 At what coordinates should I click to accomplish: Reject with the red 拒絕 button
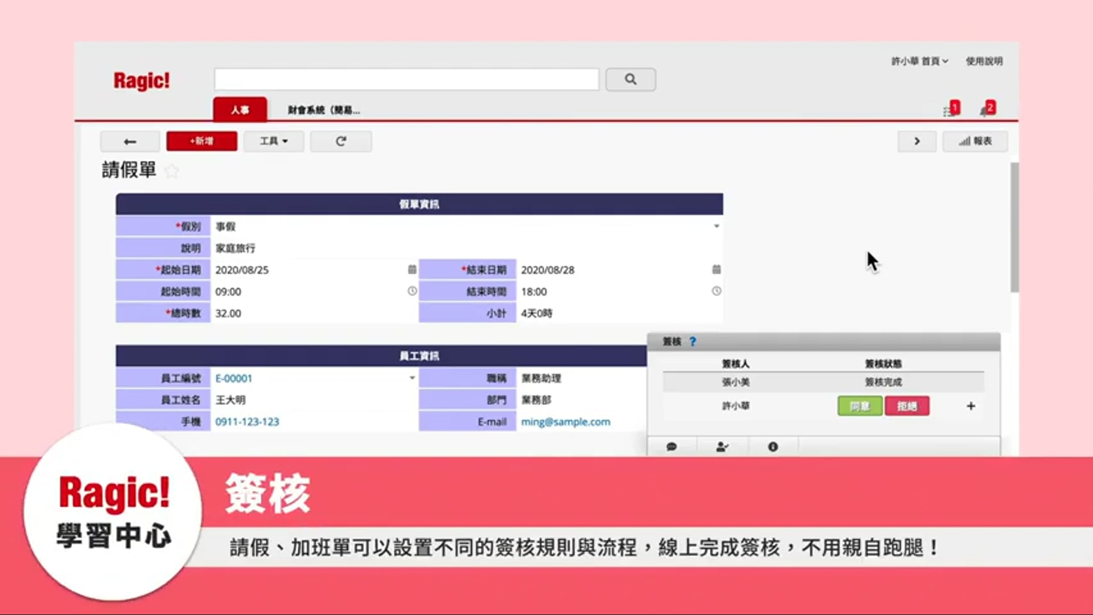[907, 406]
